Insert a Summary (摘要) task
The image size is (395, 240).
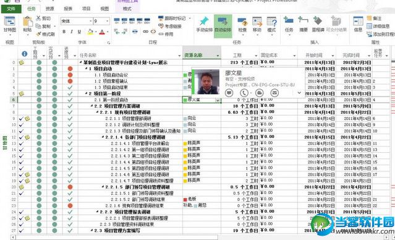304,24
